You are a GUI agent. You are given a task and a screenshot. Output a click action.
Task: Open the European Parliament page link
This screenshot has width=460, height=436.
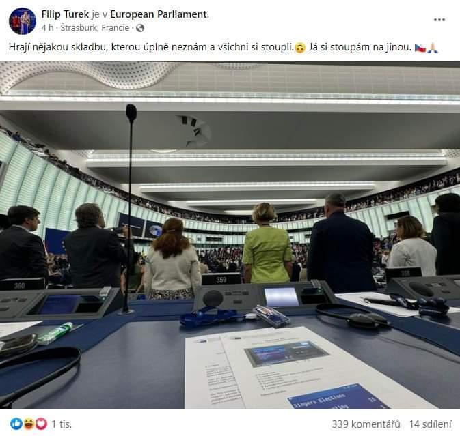click(159, 14)
